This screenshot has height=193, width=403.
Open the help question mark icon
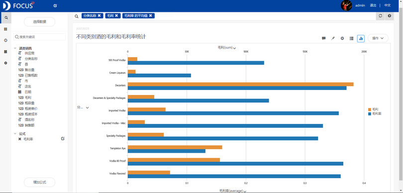390,16
